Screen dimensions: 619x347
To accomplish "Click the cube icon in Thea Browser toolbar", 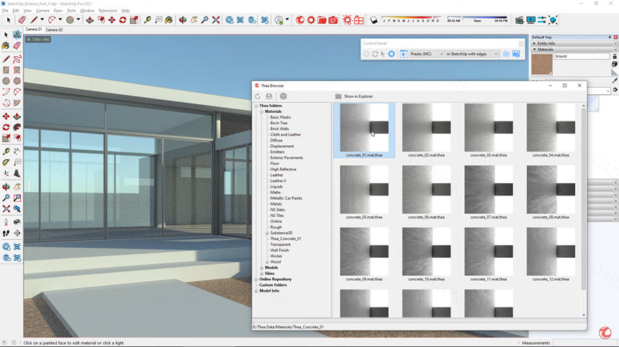I will click(x=283, y=96).
